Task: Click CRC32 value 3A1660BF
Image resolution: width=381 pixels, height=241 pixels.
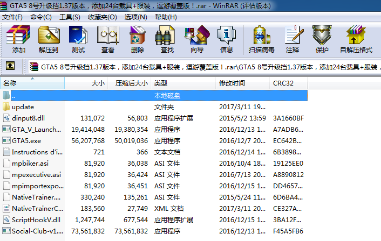Action: 288,118
